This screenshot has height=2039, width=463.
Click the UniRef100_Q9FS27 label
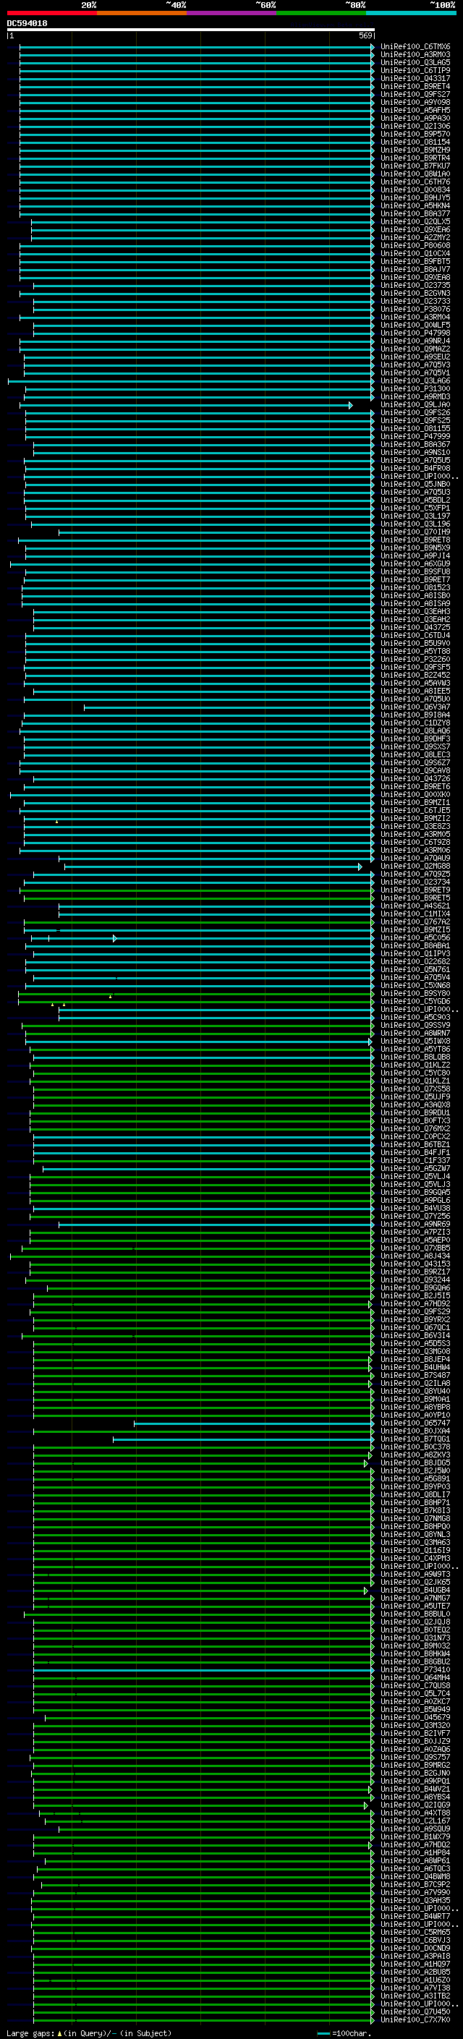click(415, 94)
